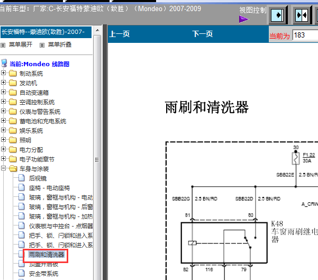Click the 菜单展开 list icon

(3, 45)
